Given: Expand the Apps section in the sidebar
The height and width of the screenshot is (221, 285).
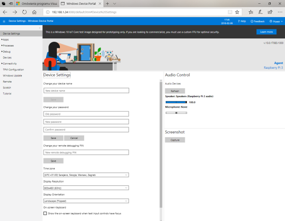Looking at the screenshot, I should tap(6, 39).
